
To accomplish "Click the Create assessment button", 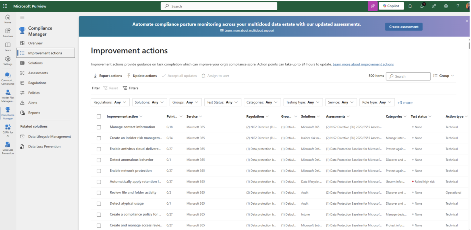I will point(404,27).
